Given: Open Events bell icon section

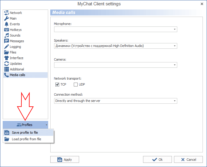Looking at the screenshot, I should (7, 24).
